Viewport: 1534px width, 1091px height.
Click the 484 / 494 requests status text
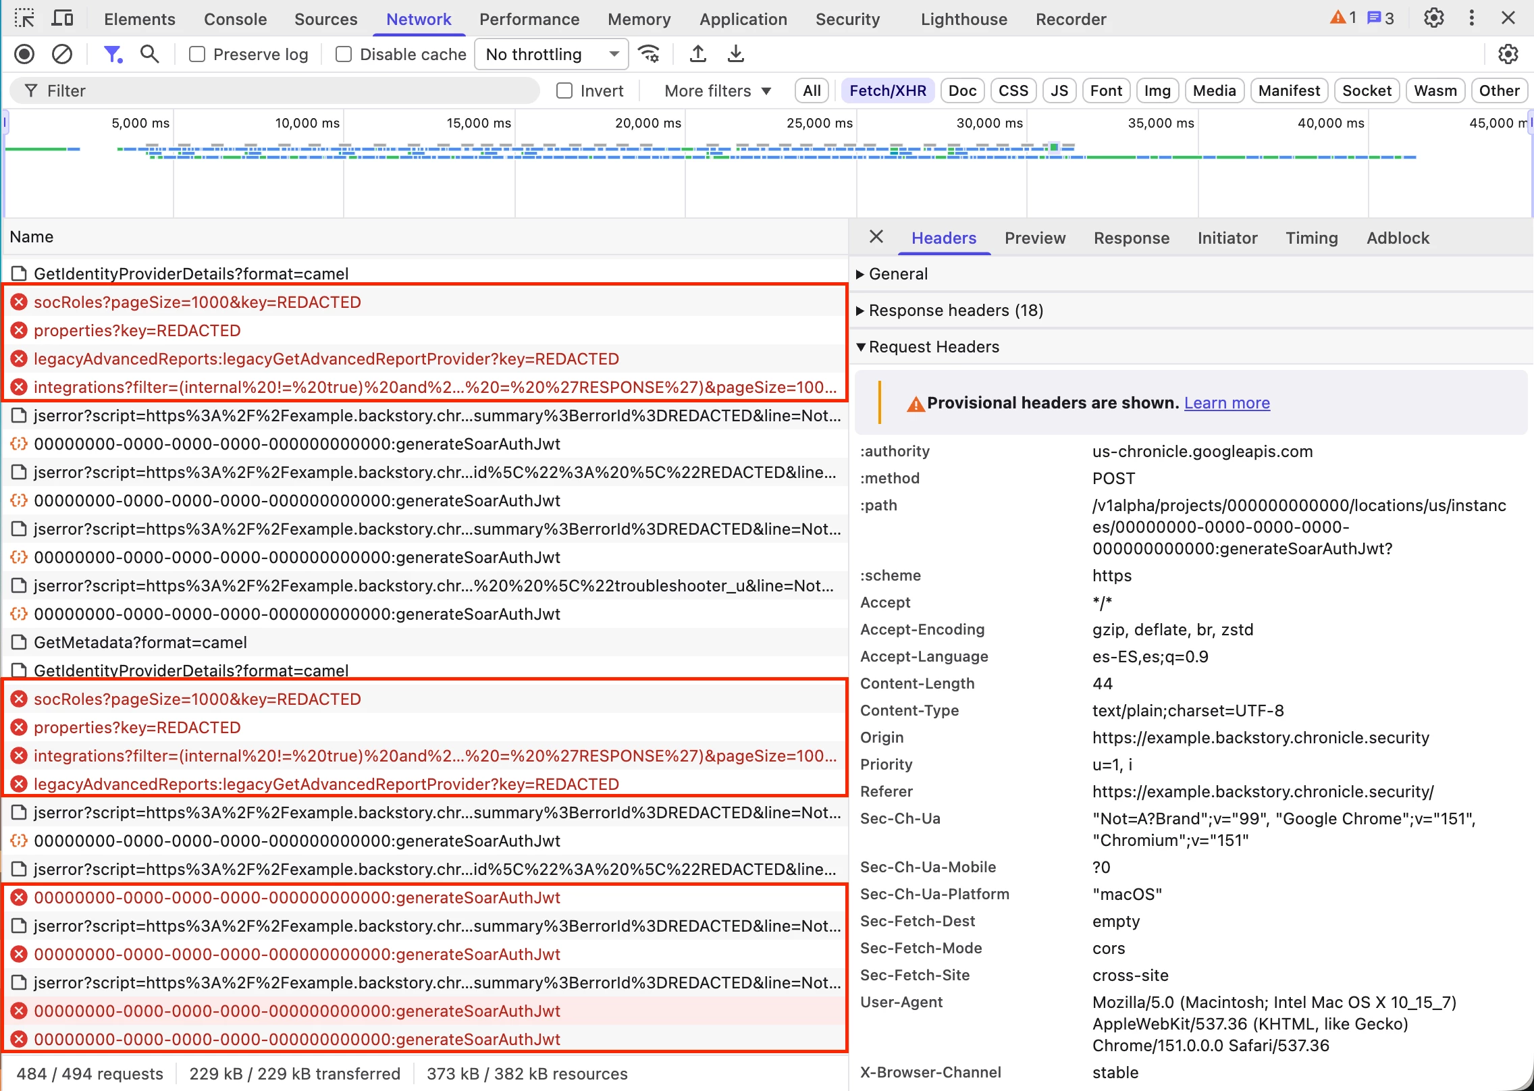pyautogui.click(x=89, y=1073)
